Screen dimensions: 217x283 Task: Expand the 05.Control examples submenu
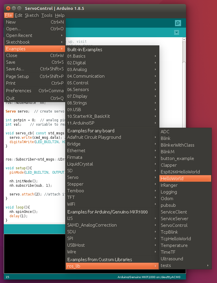click(112, 83)
